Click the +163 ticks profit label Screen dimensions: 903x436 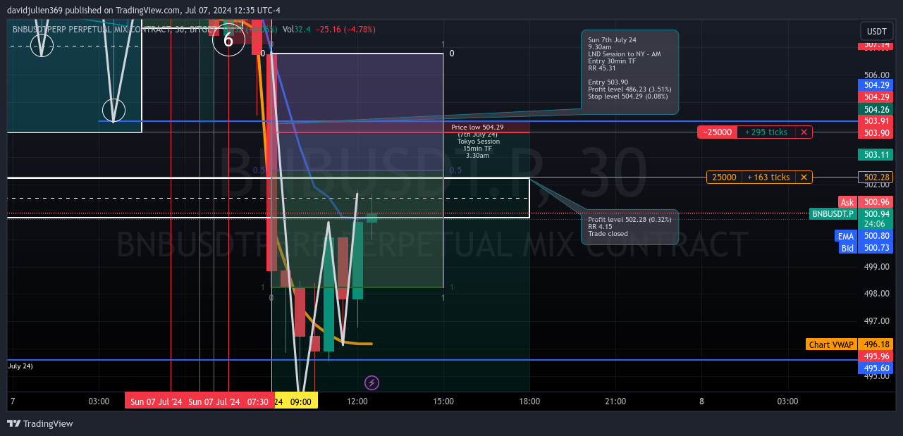[x=768, y=177]
